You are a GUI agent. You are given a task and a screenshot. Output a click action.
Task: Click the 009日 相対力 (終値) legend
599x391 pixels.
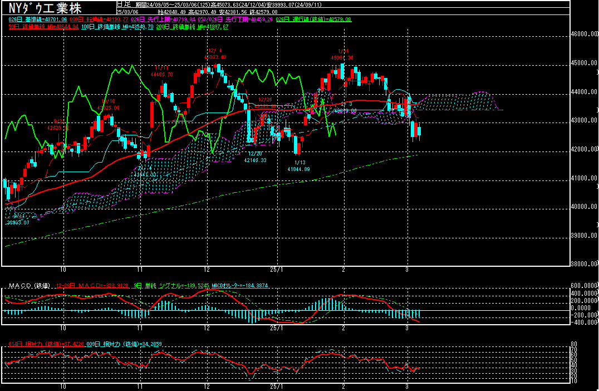124,344
